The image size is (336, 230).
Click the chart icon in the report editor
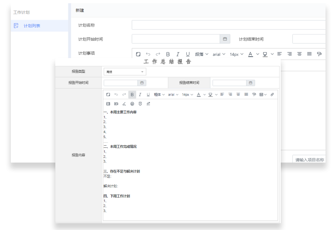(x=148, y=104)
